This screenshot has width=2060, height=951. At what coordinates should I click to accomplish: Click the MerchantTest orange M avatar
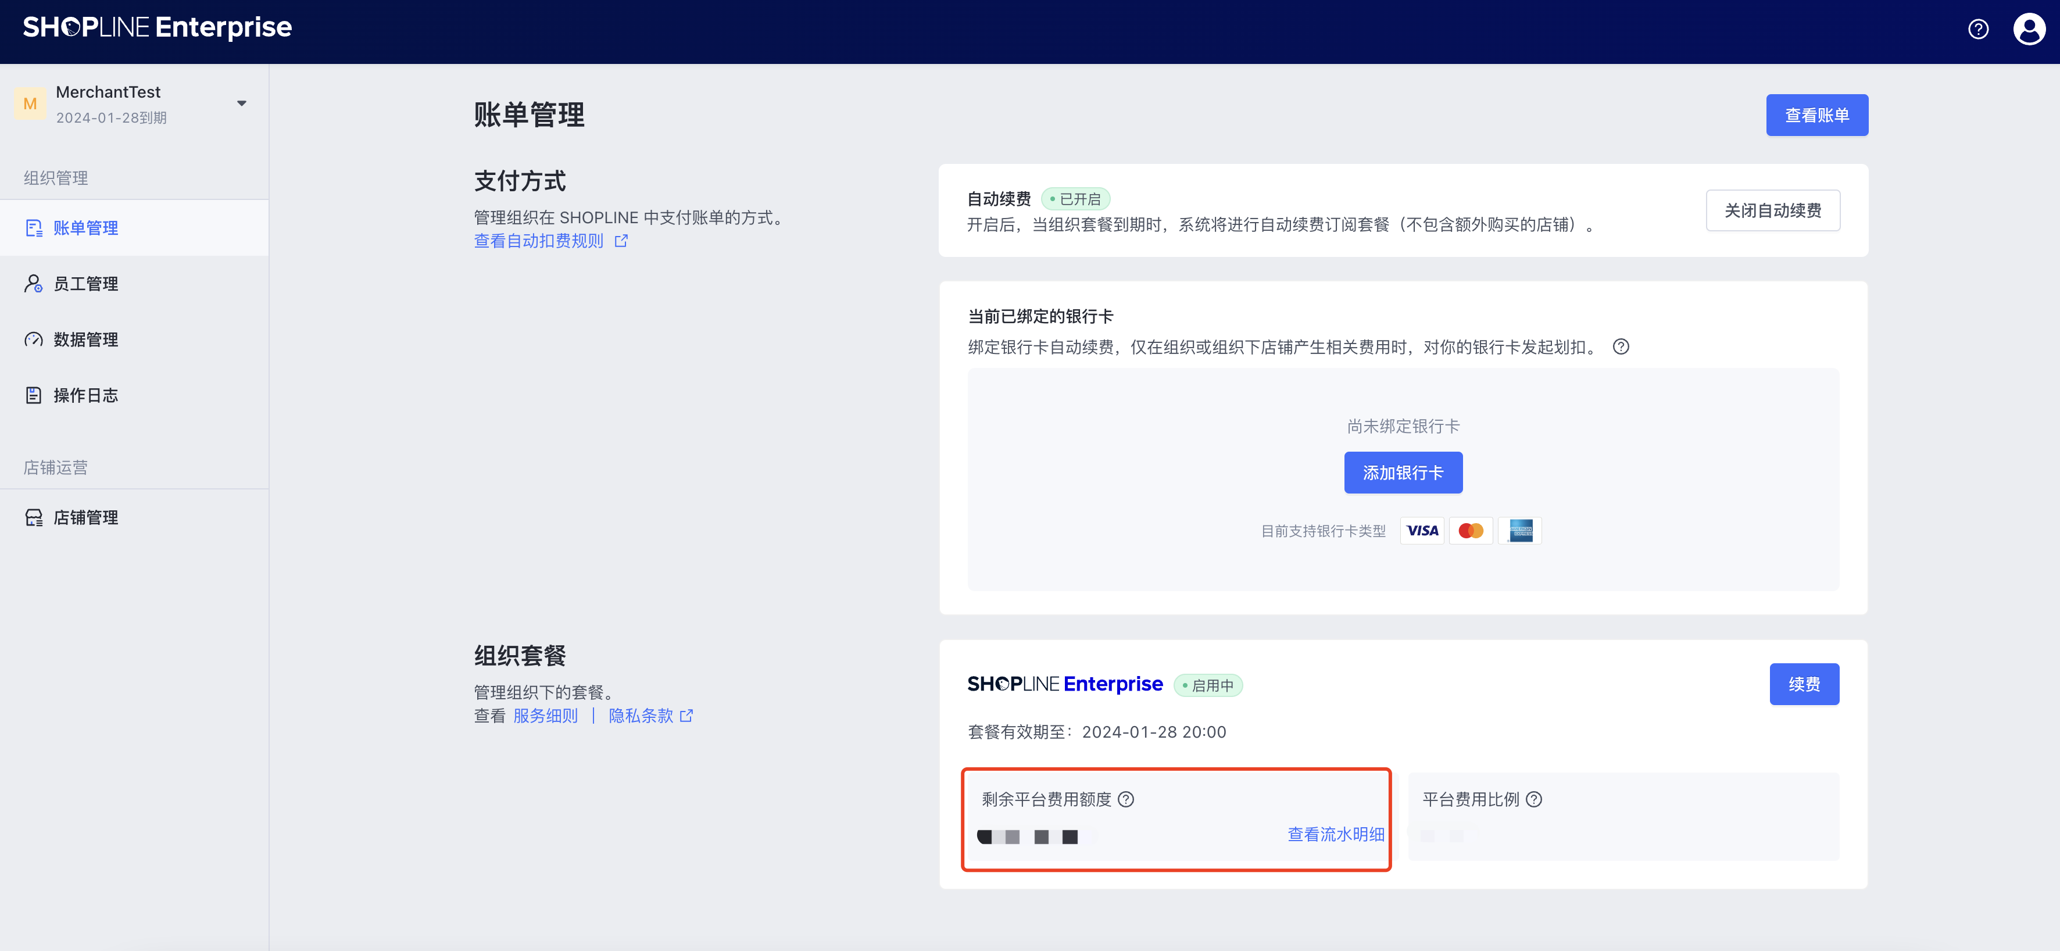point(30,104)
